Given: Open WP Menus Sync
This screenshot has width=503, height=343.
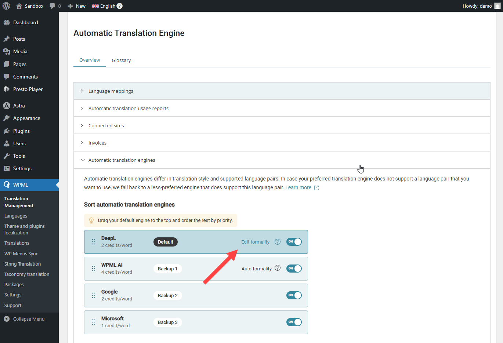Looking at the screenshot, I should click(21, 253).
